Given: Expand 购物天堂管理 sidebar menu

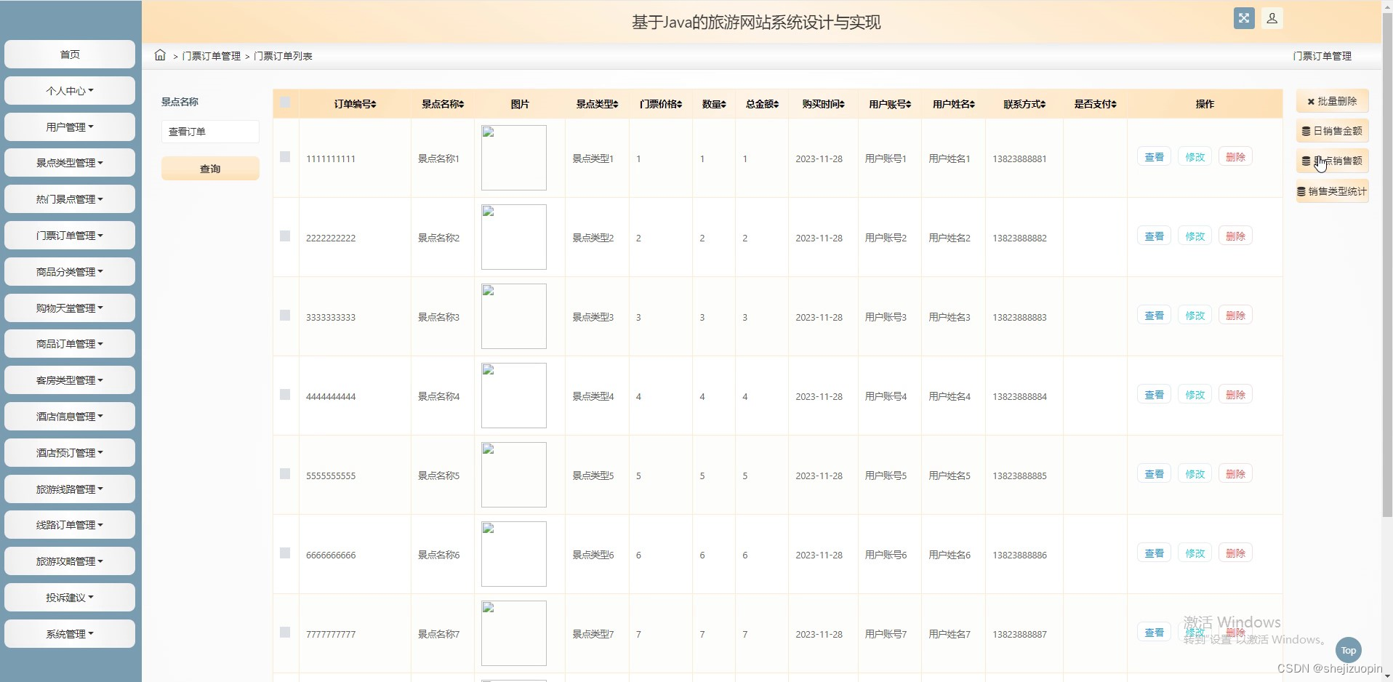Looking at the screenshot, I should 70,308.
